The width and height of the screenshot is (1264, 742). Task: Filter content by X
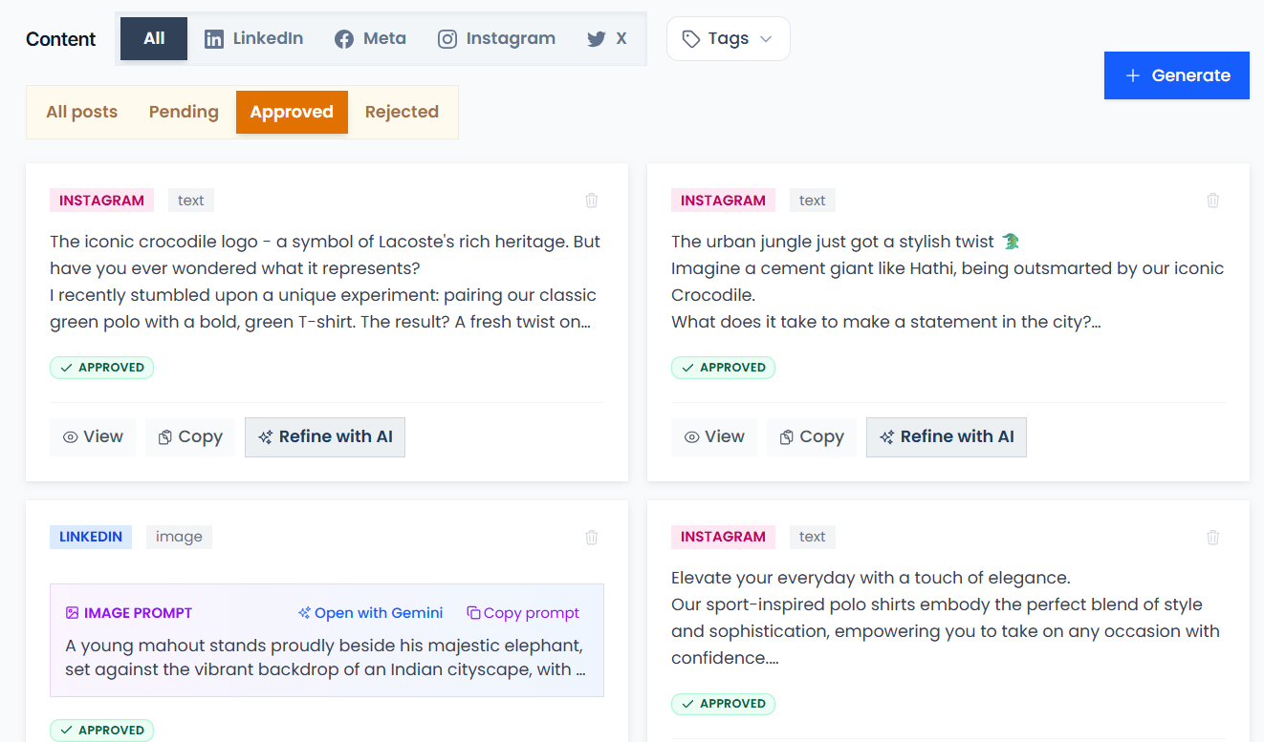[607, 39]
